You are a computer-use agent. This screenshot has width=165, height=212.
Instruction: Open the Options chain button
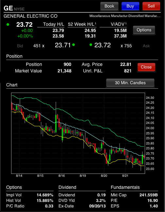pyautogui.click(x=144, y=30)
